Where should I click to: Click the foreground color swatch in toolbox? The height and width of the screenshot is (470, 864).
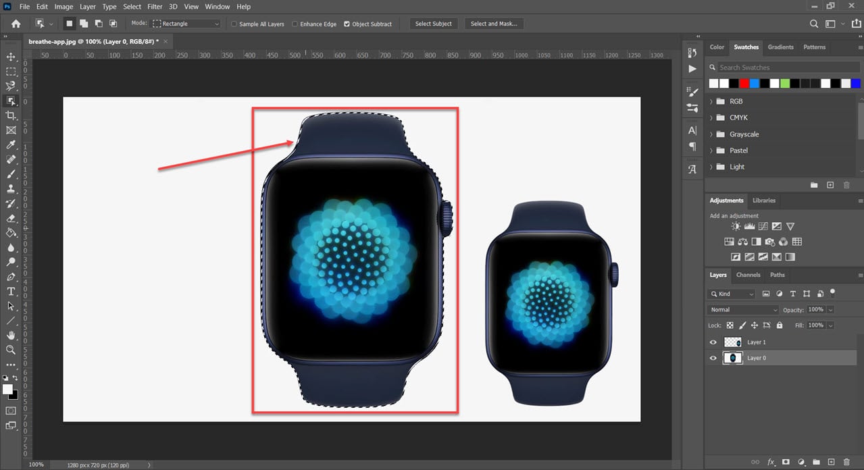click(8, 390)
